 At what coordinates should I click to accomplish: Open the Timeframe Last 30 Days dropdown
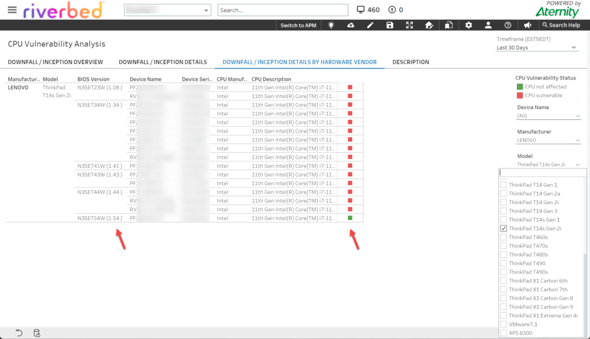coord(537,47)
